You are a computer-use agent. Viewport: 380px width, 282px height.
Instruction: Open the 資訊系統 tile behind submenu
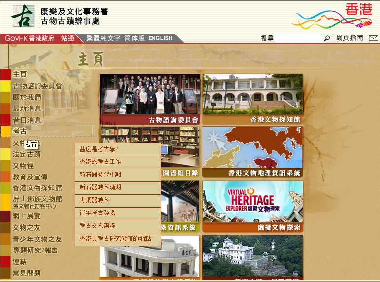(x=181, y=207)
